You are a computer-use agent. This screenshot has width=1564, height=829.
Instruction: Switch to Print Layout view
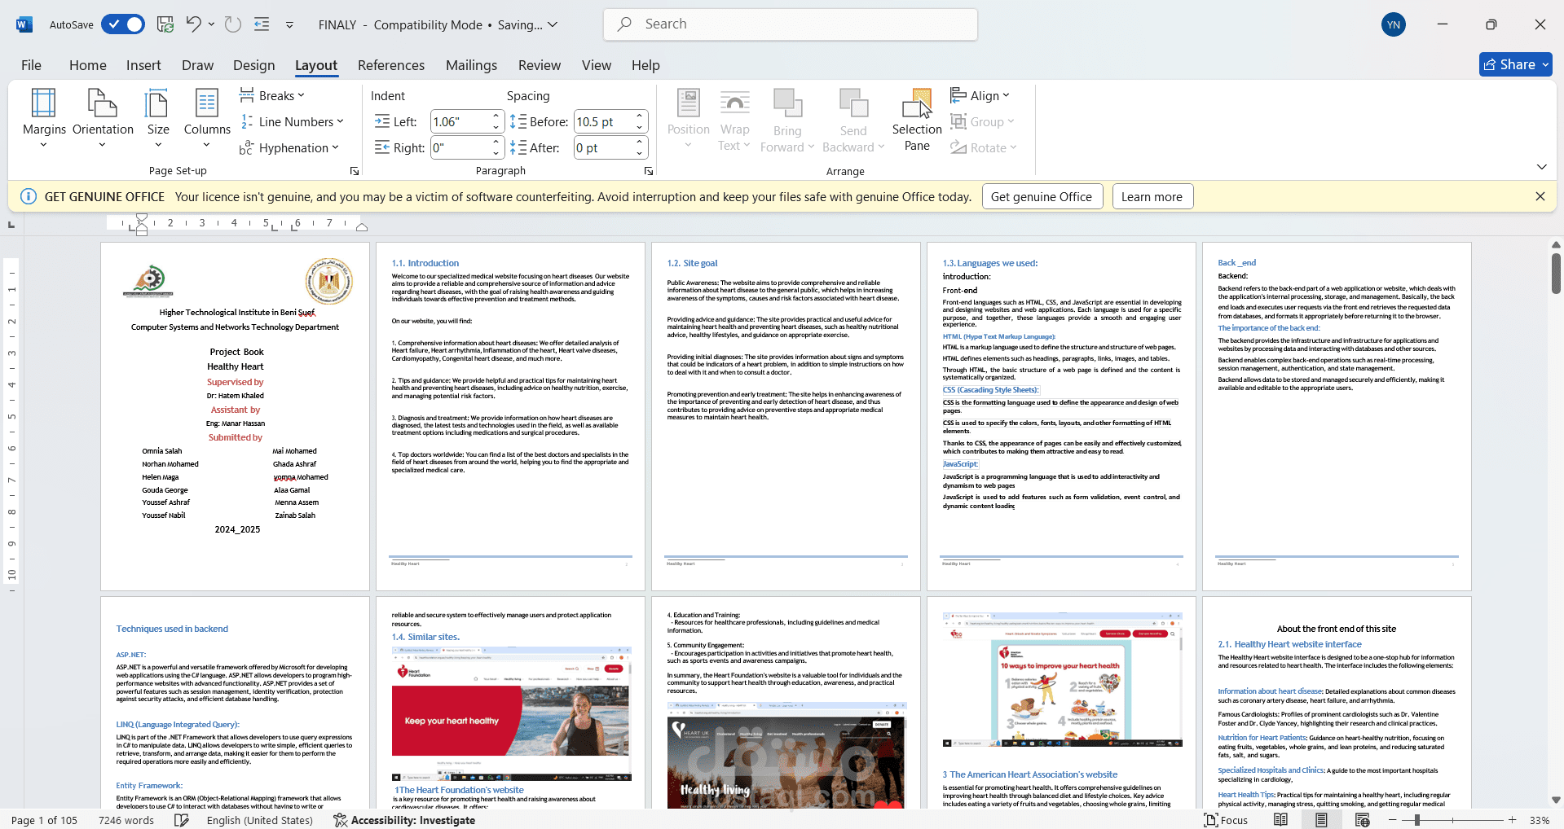pos(1321,820)
